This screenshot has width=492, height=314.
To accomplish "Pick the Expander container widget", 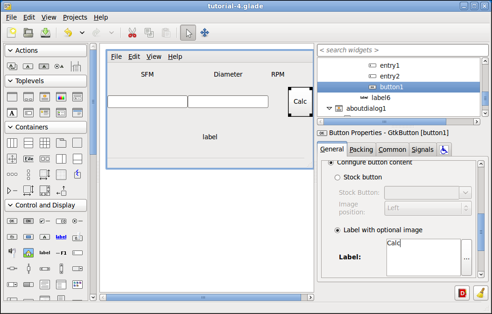I will [12, 191].
